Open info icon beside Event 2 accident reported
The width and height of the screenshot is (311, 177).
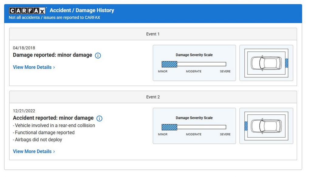pyautogui.click(x=99, y=118)
